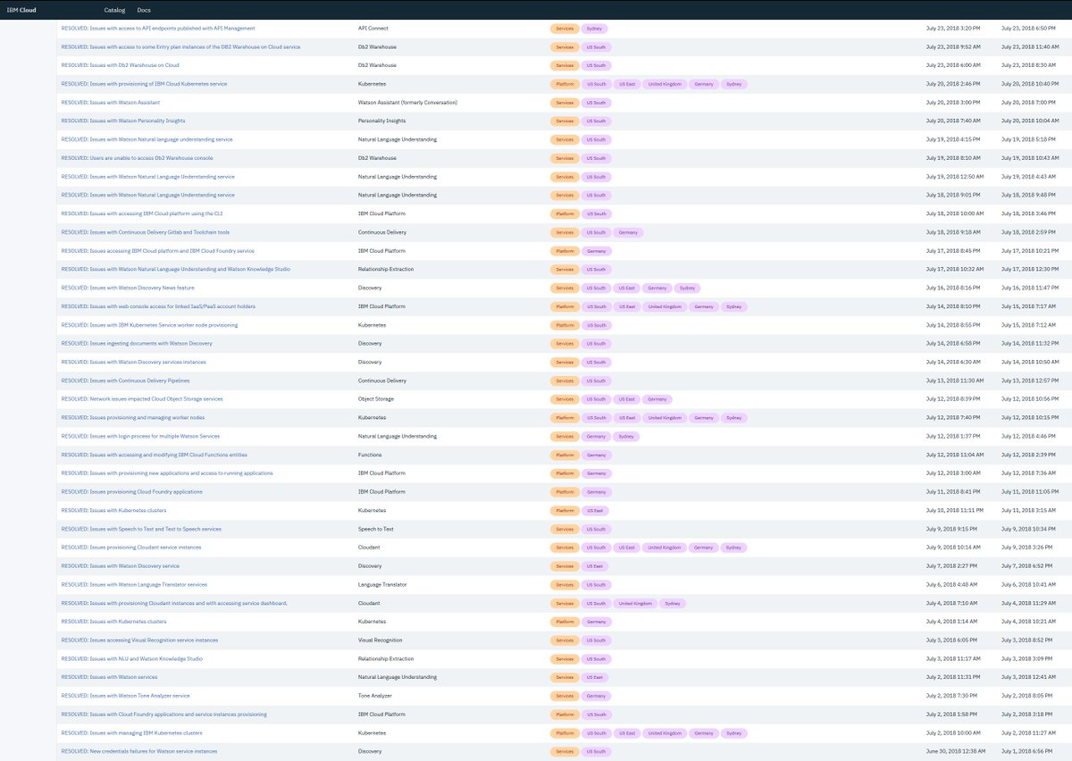This screenshot has height=761, width=1072.
Task: Open the Watson Personality Insights incident
Action: pyautogui.click(x=123, y=121)
